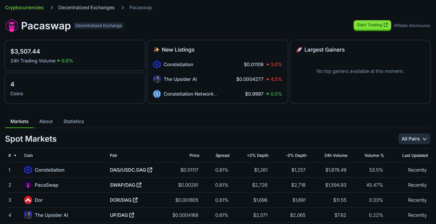Sort by the Price column header
Image resolution: width=436 pixels, height=224 pixels.
click(194, 155)
